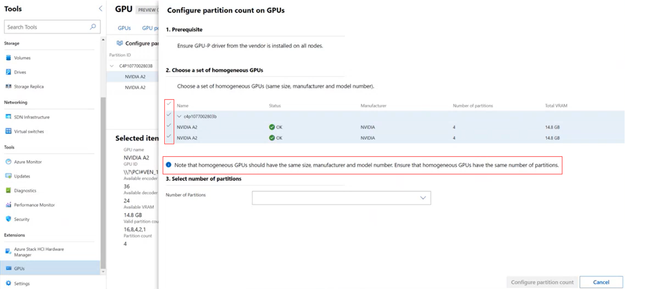The height and width of the screenshot is (289, 645).
Task: Open Storage Replica tool icon
Action: [x=8, y=86]
